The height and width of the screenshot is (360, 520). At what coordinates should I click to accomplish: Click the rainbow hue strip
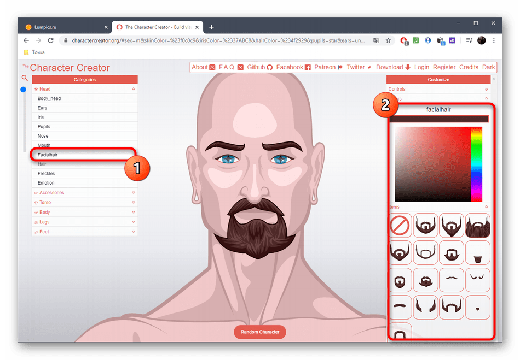pos(476,164)
